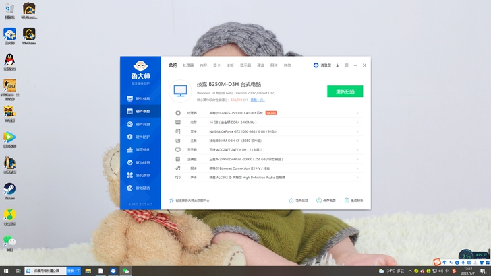Select 硬件参数 in the blue sidebar
This screenshot has width=491, height=276.
click(140, 111)
